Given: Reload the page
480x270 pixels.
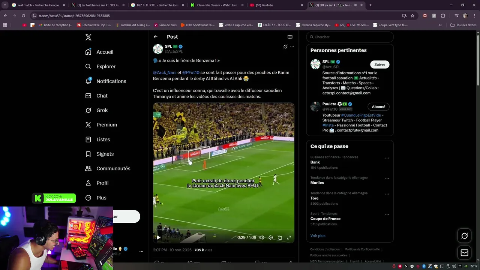Looking at the screenshot, I should [23, 16].
